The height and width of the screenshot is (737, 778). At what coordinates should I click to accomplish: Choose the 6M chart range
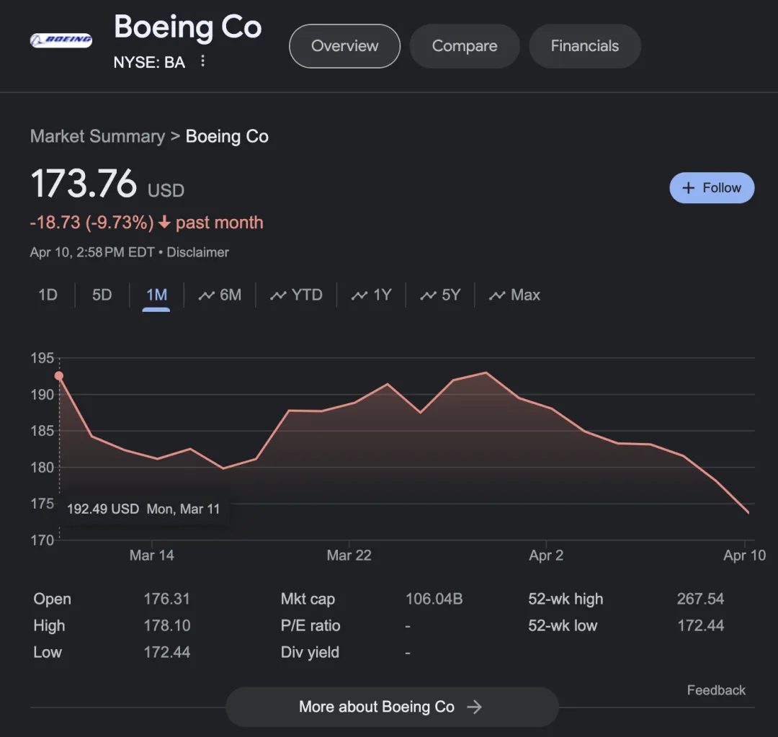point(220,295)
